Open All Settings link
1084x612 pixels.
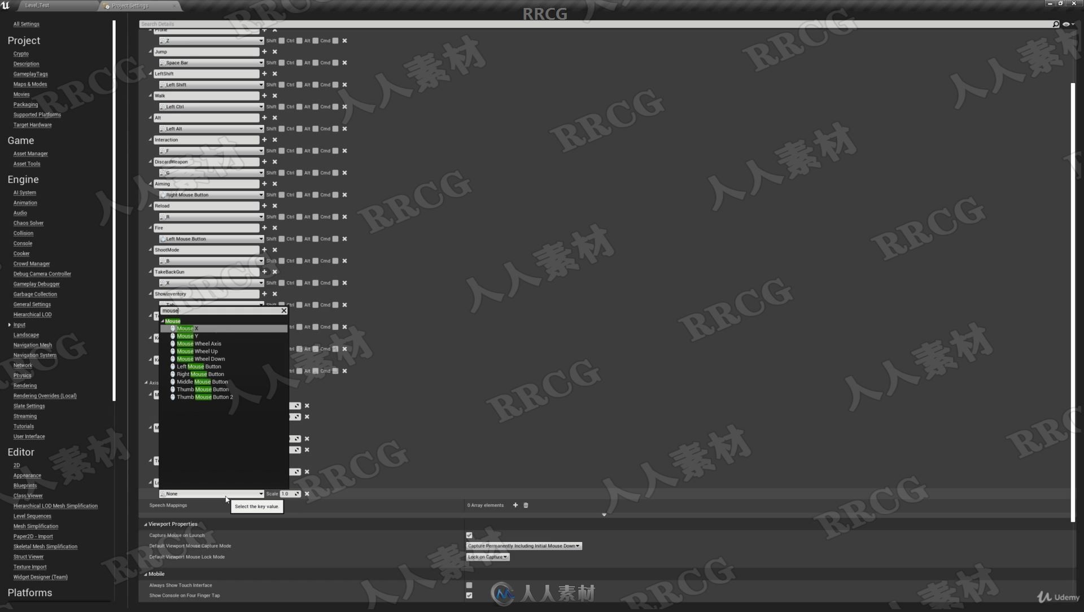coord(27,24)
